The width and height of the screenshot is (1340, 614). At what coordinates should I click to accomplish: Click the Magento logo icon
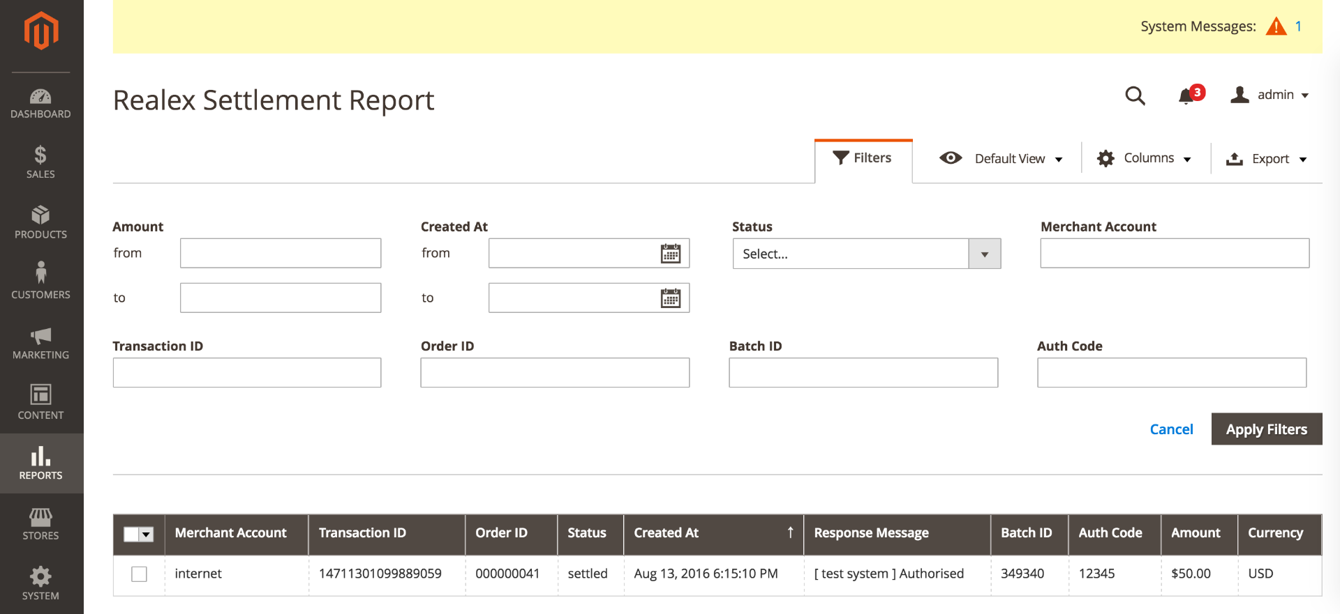pos(41,31)
